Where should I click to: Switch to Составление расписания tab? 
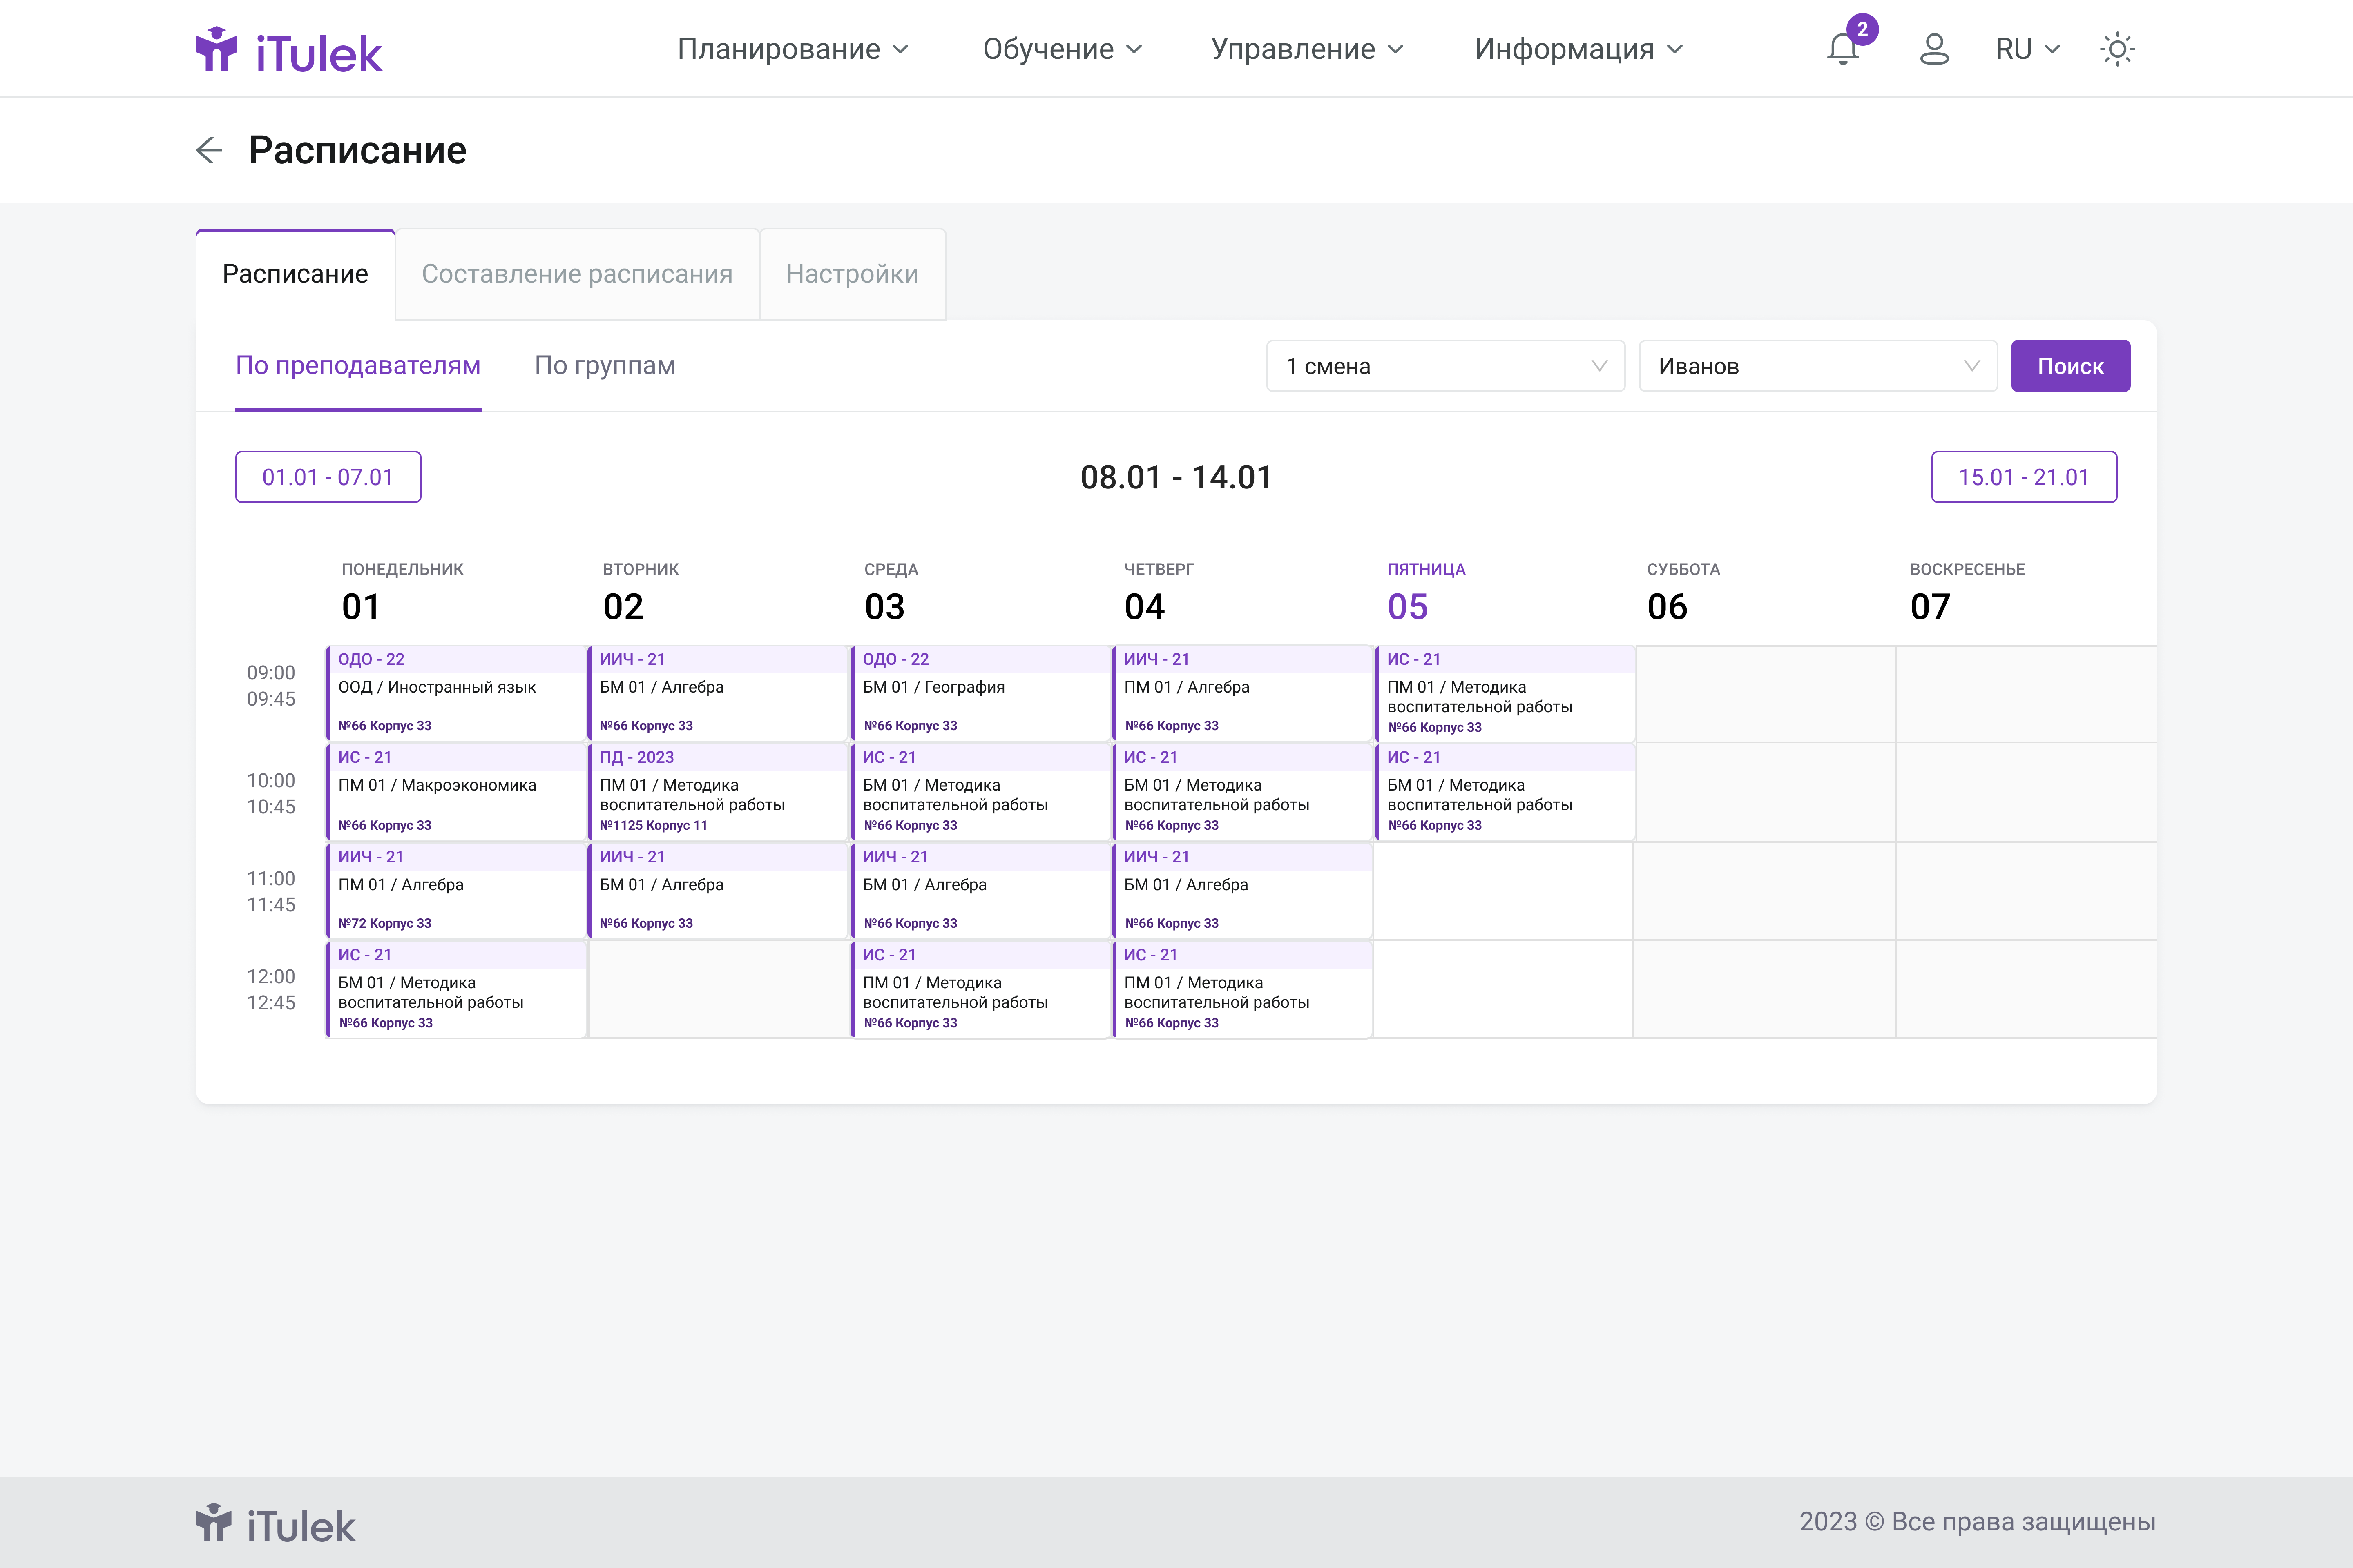(577, 274)
